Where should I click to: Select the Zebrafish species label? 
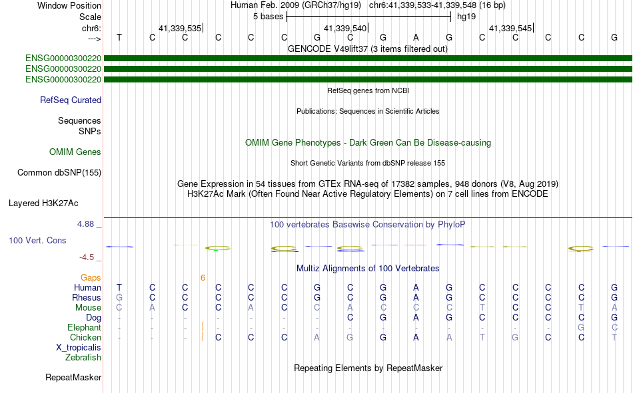[83, 357]
